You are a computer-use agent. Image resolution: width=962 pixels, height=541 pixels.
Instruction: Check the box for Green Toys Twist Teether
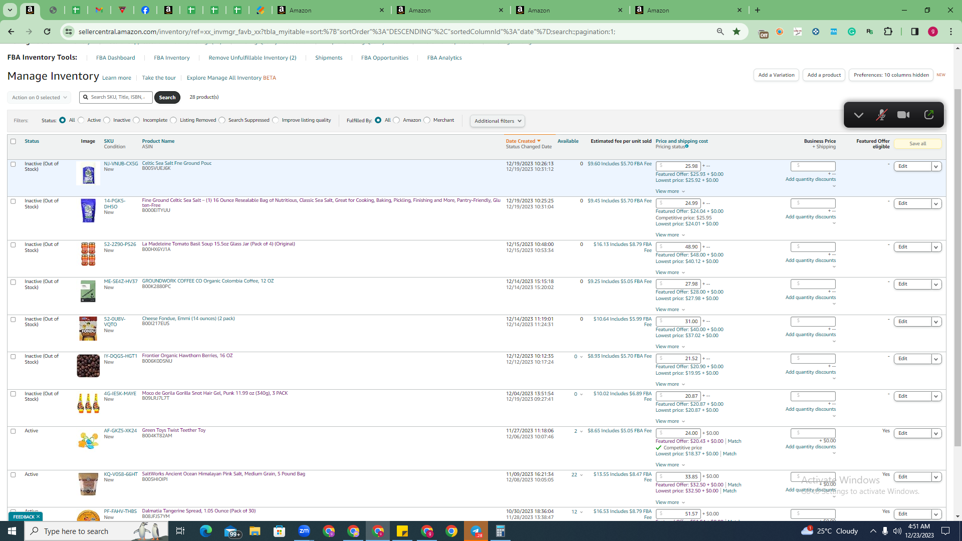click(x=13, y=431)
